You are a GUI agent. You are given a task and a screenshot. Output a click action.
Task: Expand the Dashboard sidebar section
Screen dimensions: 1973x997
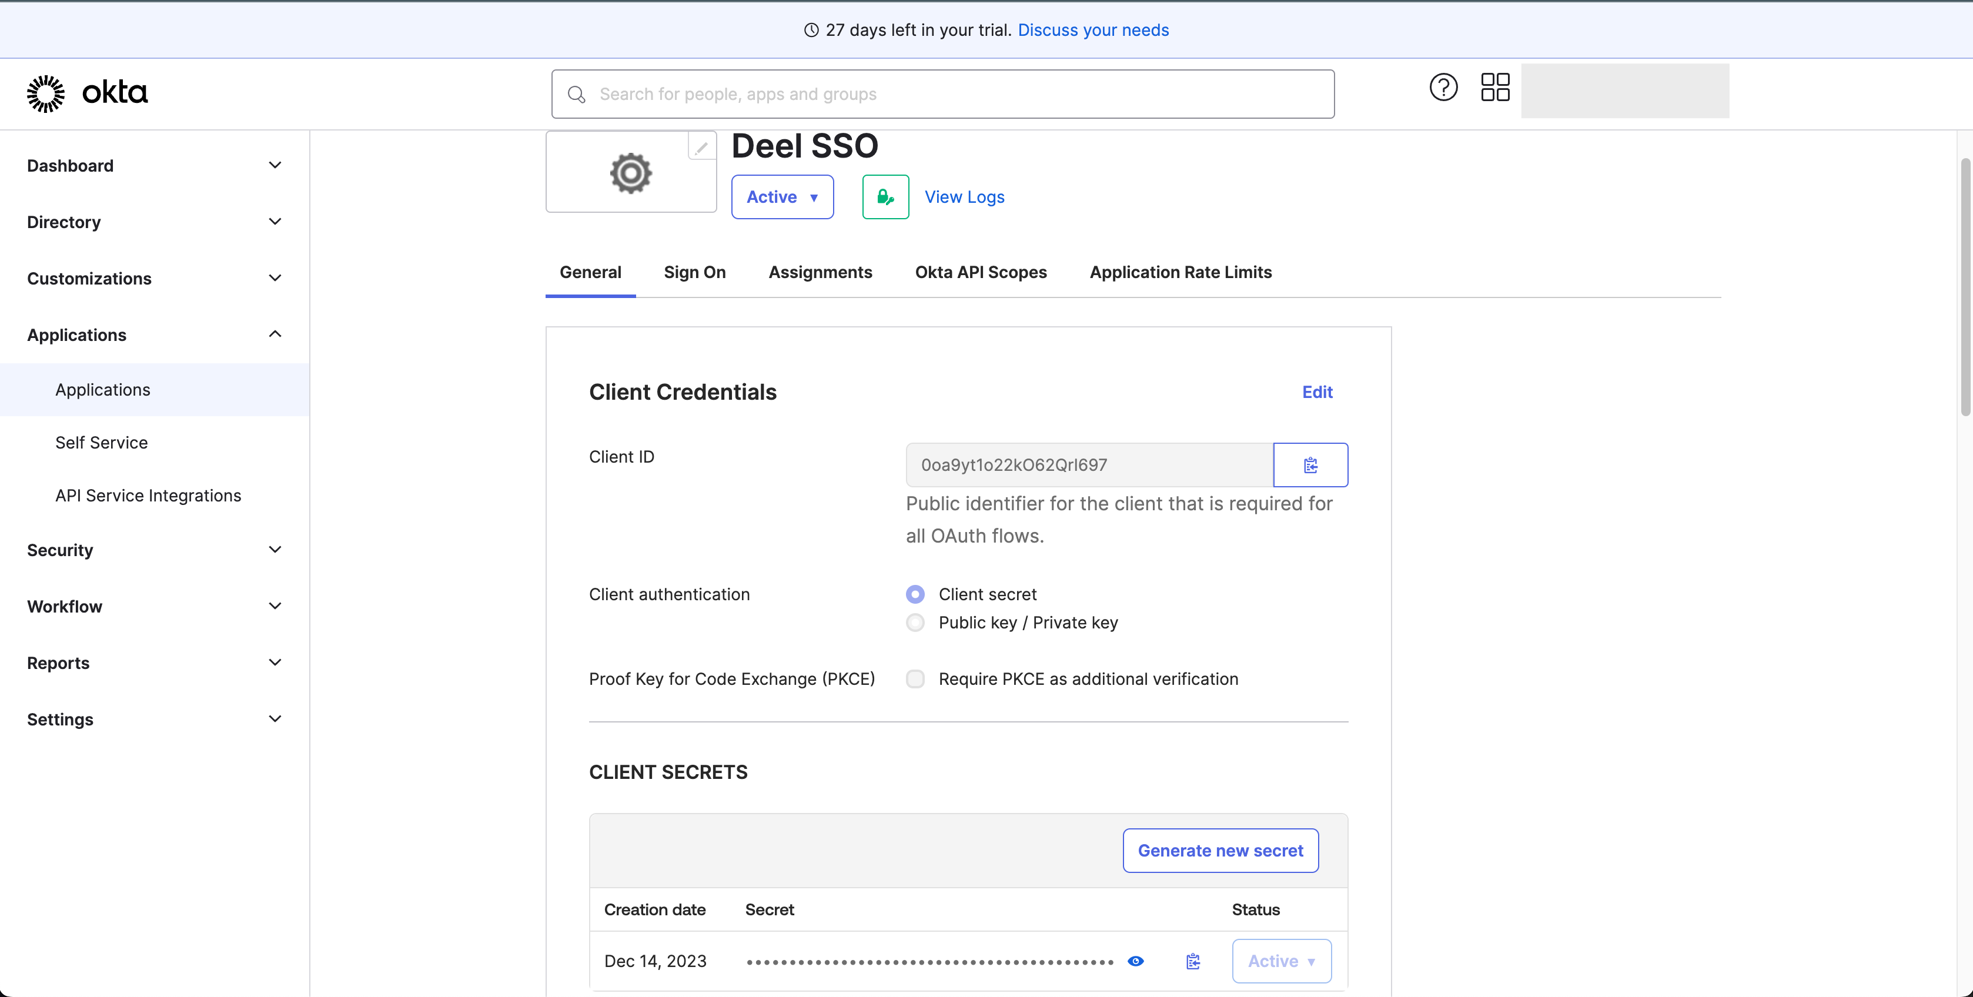[x=155, y=165]
